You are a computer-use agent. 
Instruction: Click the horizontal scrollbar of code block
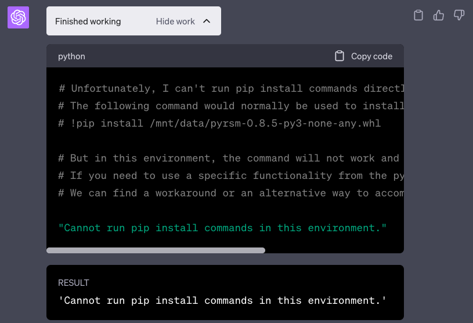coord(156,250)
